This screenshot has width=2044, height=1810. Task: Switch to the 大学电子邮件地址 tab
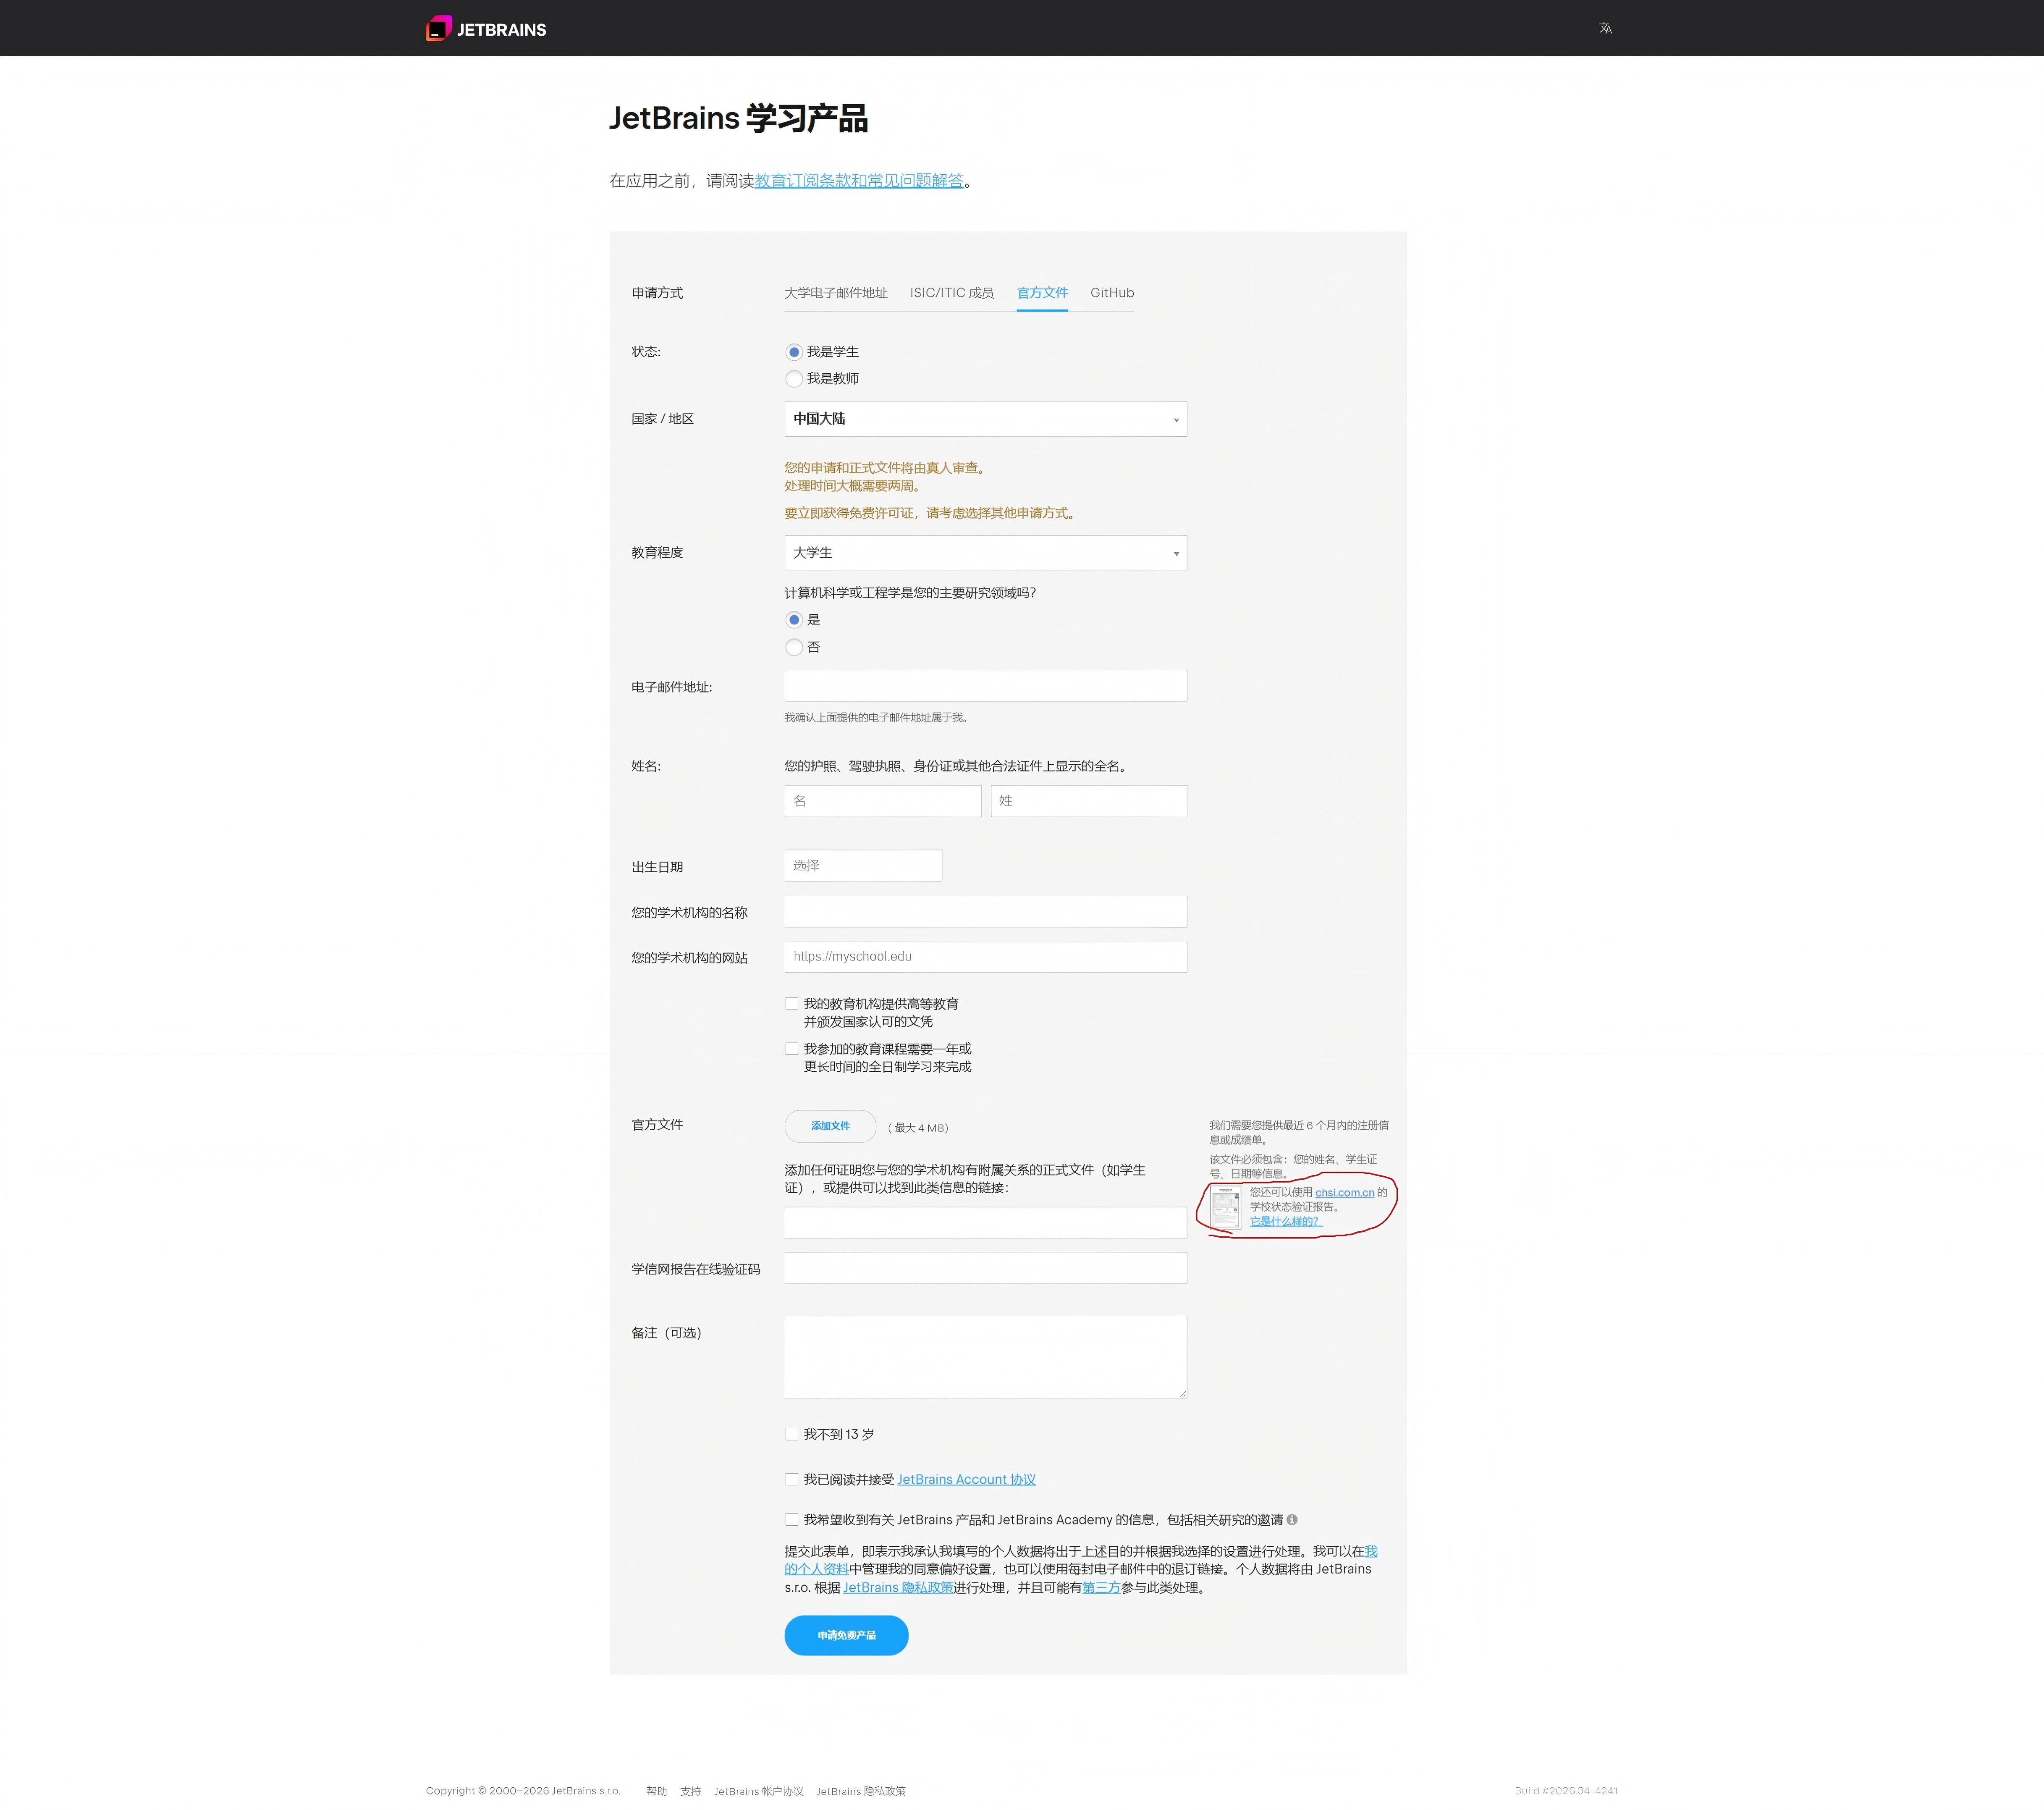coord(835,293)
